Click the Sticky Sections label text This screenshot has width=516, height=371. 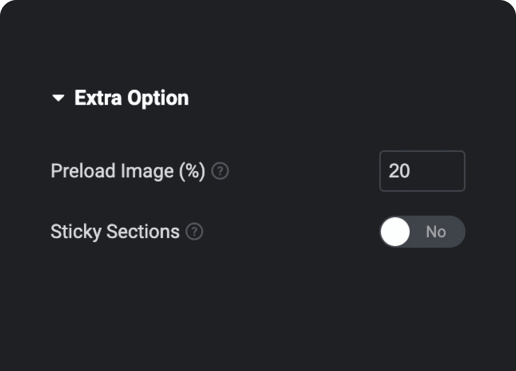[x=115, y=232]
